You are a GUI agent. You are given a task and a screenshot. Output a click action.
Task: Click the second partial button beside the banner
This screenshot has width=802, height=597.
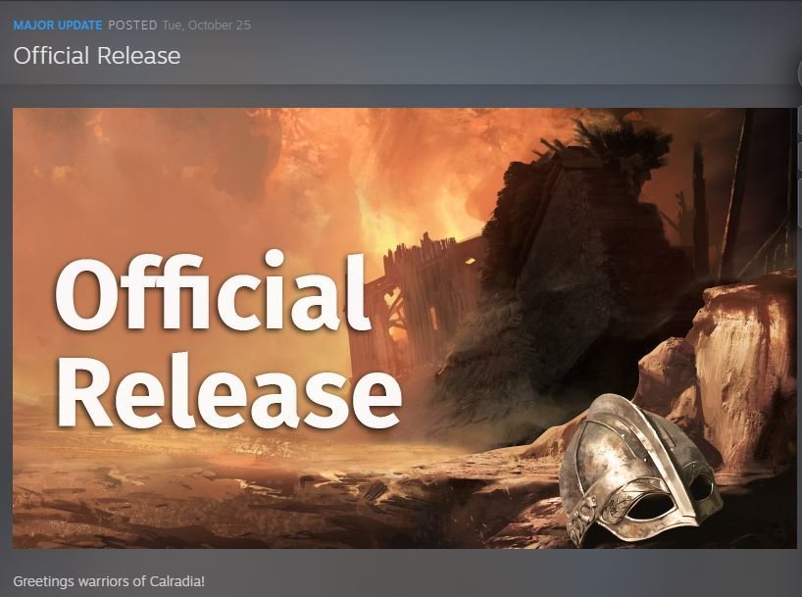click(799, 157)
